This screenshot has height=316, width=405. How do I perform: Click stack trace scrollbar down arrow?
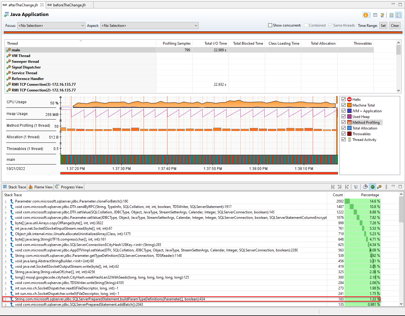pos(401,304)
